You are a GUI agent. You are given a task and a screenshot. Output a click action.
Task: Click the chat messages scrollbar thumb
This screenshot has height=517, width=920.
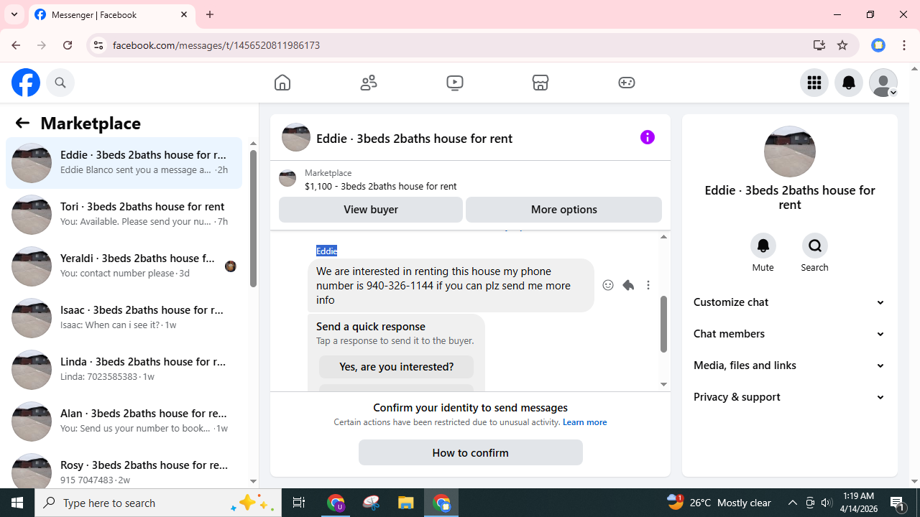(663, 324)
